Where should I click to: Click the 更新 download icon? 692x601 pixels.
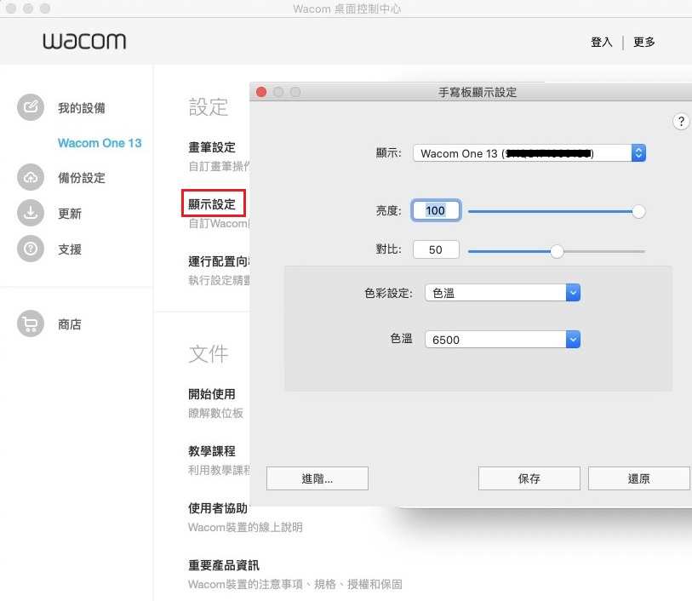click(31, 213)
